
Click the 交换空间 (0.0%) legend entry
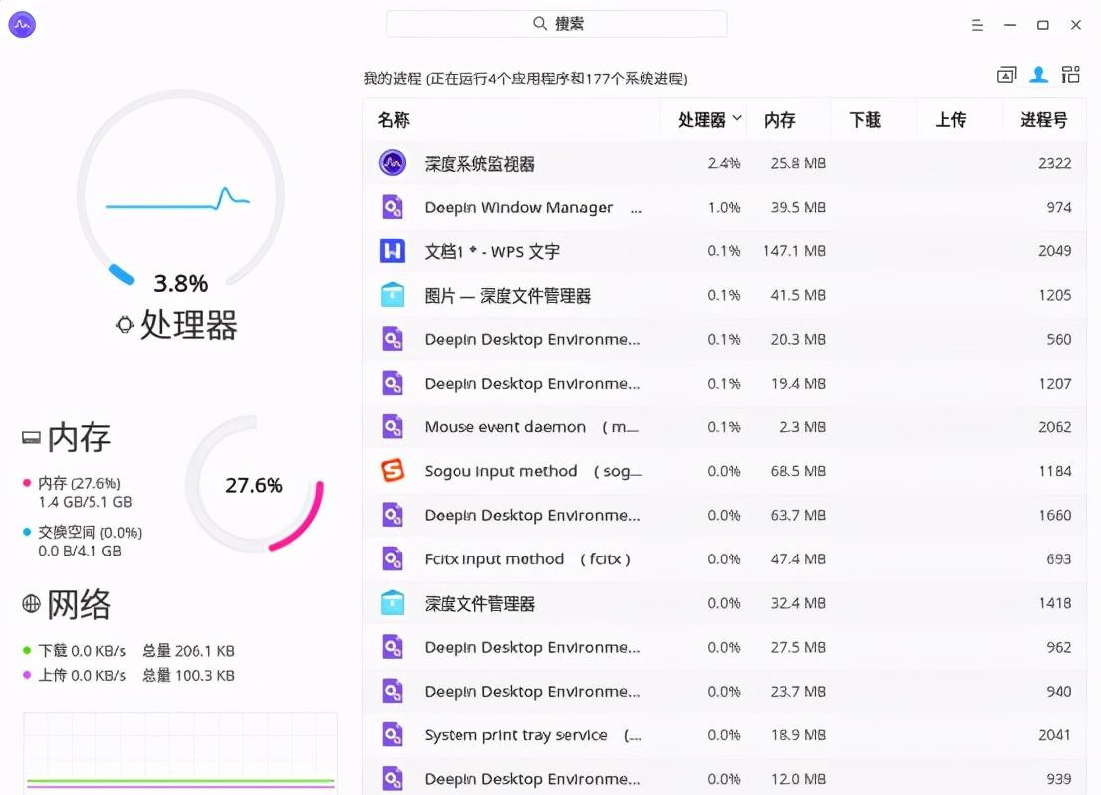pyautogui.click(x=90, y=532)
